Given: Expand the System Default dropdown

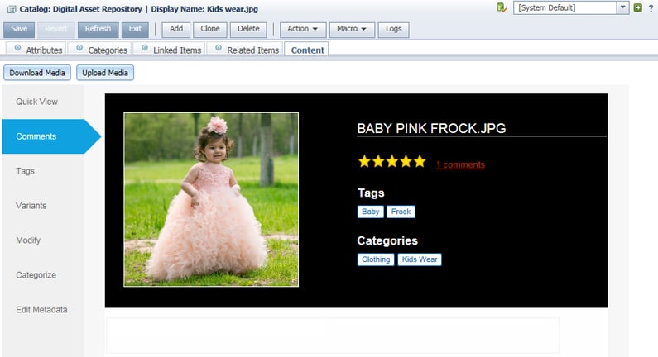Looking at the screenshot, I should (622, 8).
